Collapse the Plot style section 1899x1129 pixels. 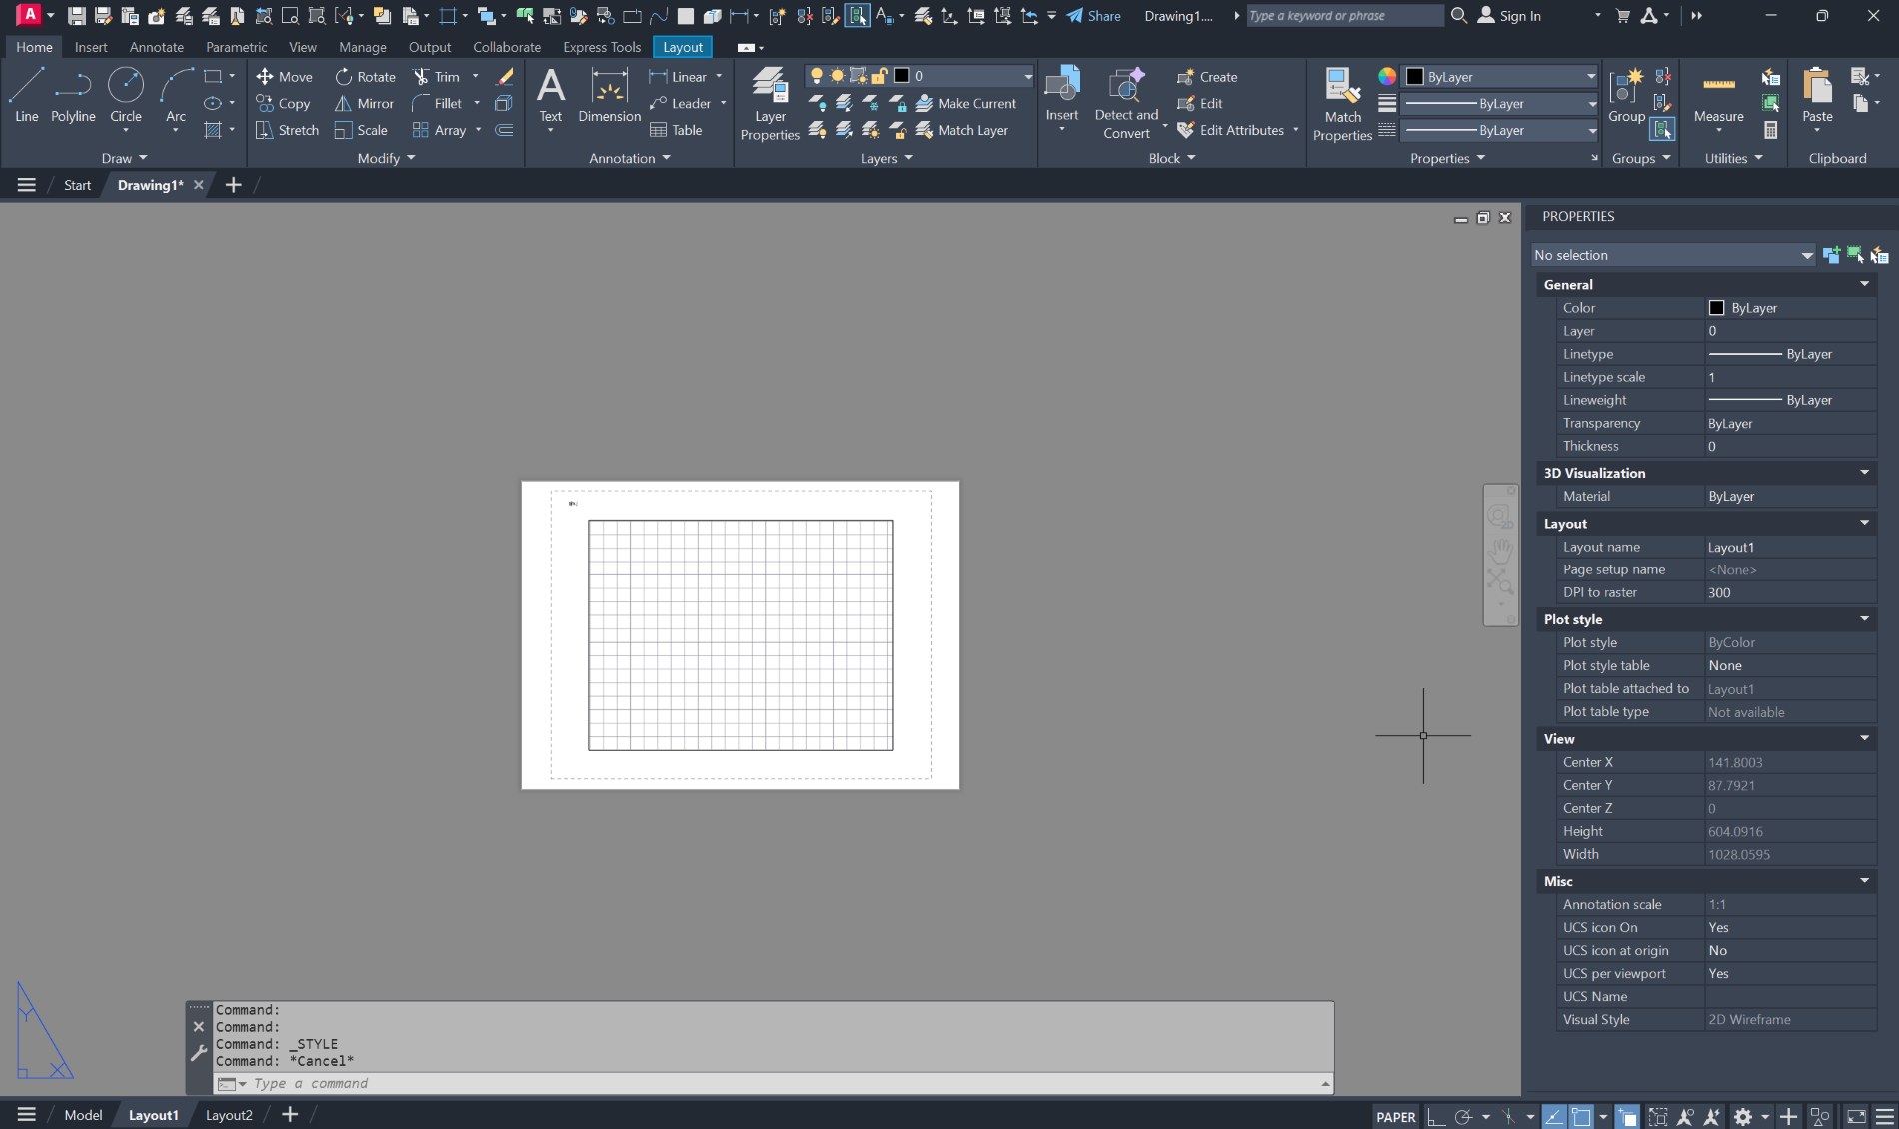click(1864, 619)
